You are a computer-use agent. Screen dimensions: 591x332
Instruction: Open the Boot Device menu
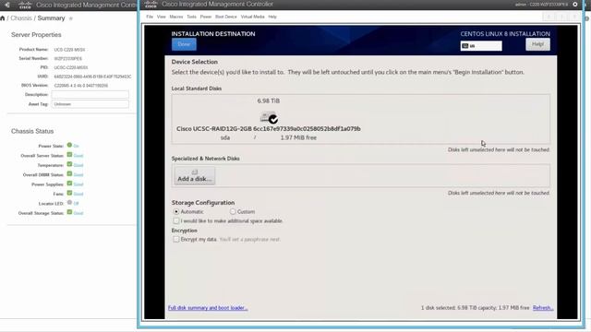coord(225,17)
